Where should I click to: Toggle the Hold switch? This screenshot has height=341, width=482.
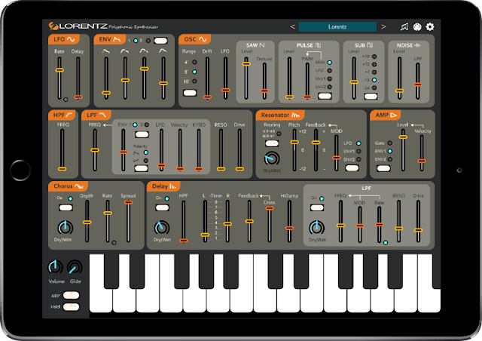[x=71, y=306]
